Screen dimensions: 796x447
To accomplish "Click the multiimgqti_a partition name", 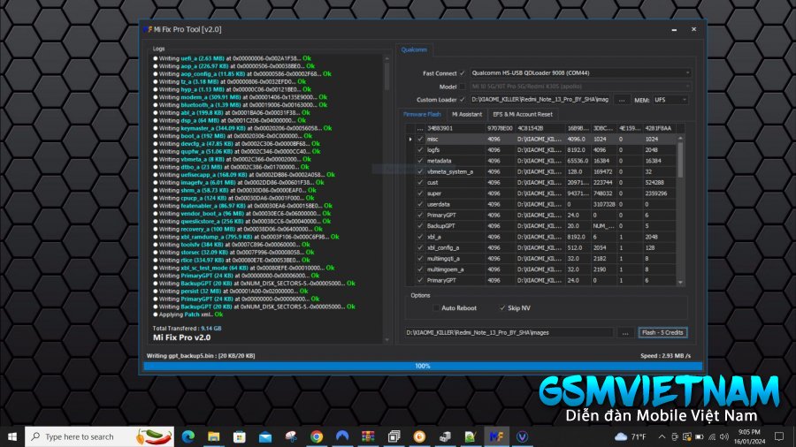I will (x=455, y=259).
